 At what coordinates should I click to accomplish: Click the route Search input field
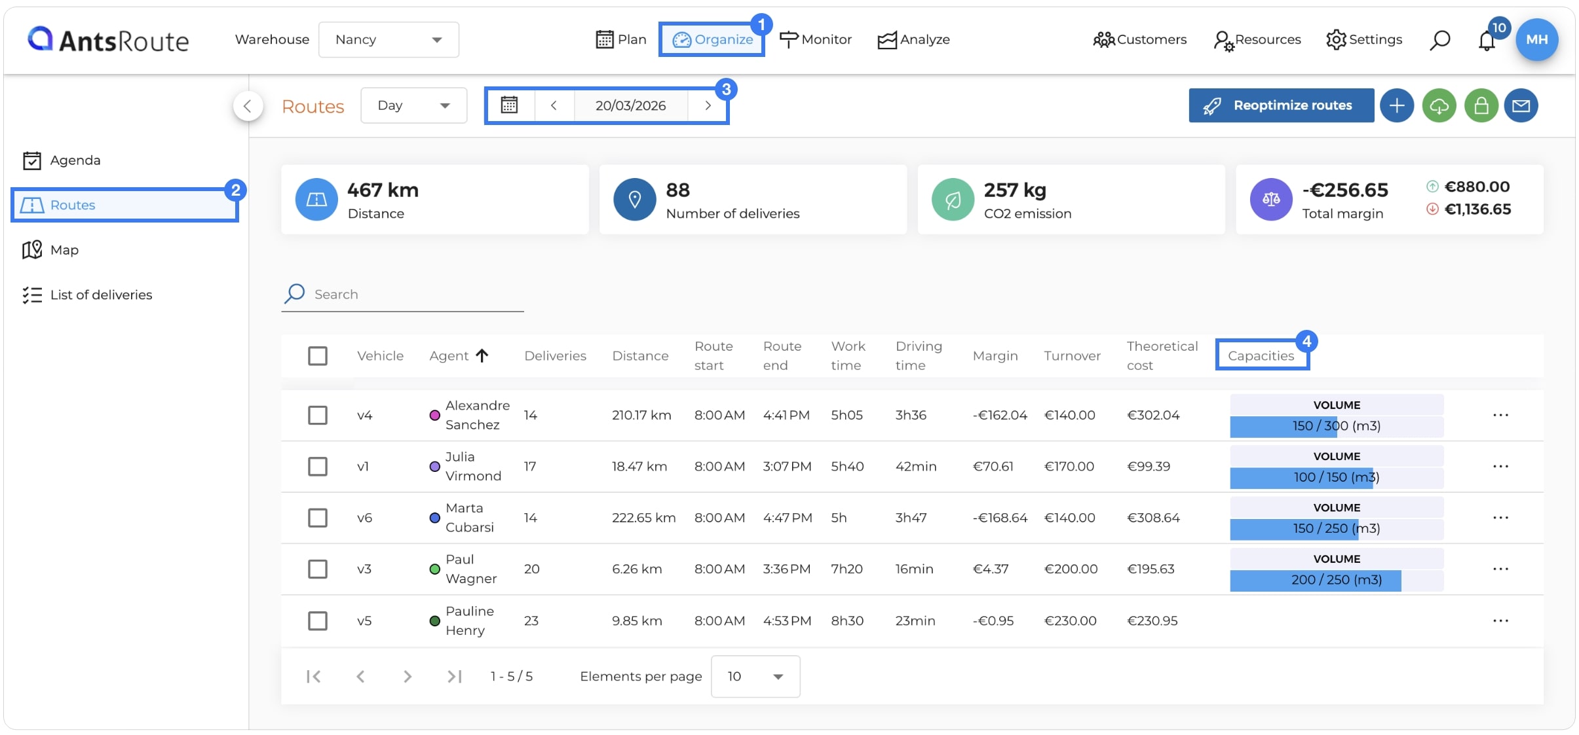tap(402, 295)
